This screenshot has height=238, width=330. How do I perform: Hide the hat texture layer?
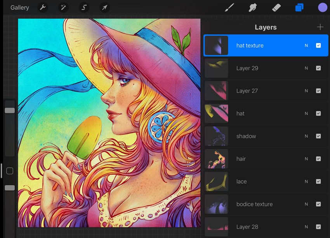pyautogui.click(x=318, y=45)
